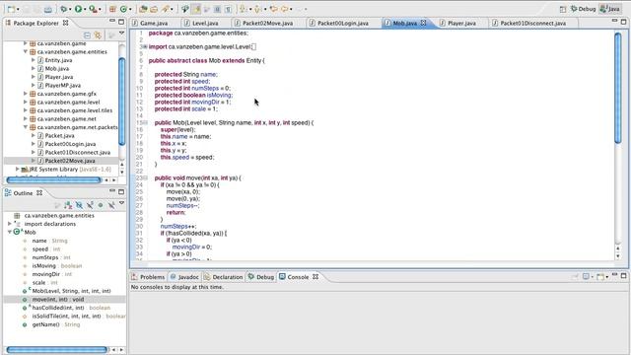Open the New file dropdown arrow

click(x=18, y=9)
